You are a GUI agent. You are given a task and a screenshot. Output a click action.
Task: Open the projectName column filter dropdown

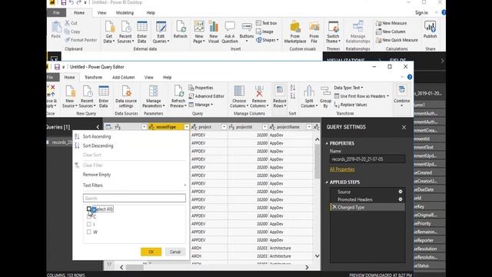[x=309, y=127]
